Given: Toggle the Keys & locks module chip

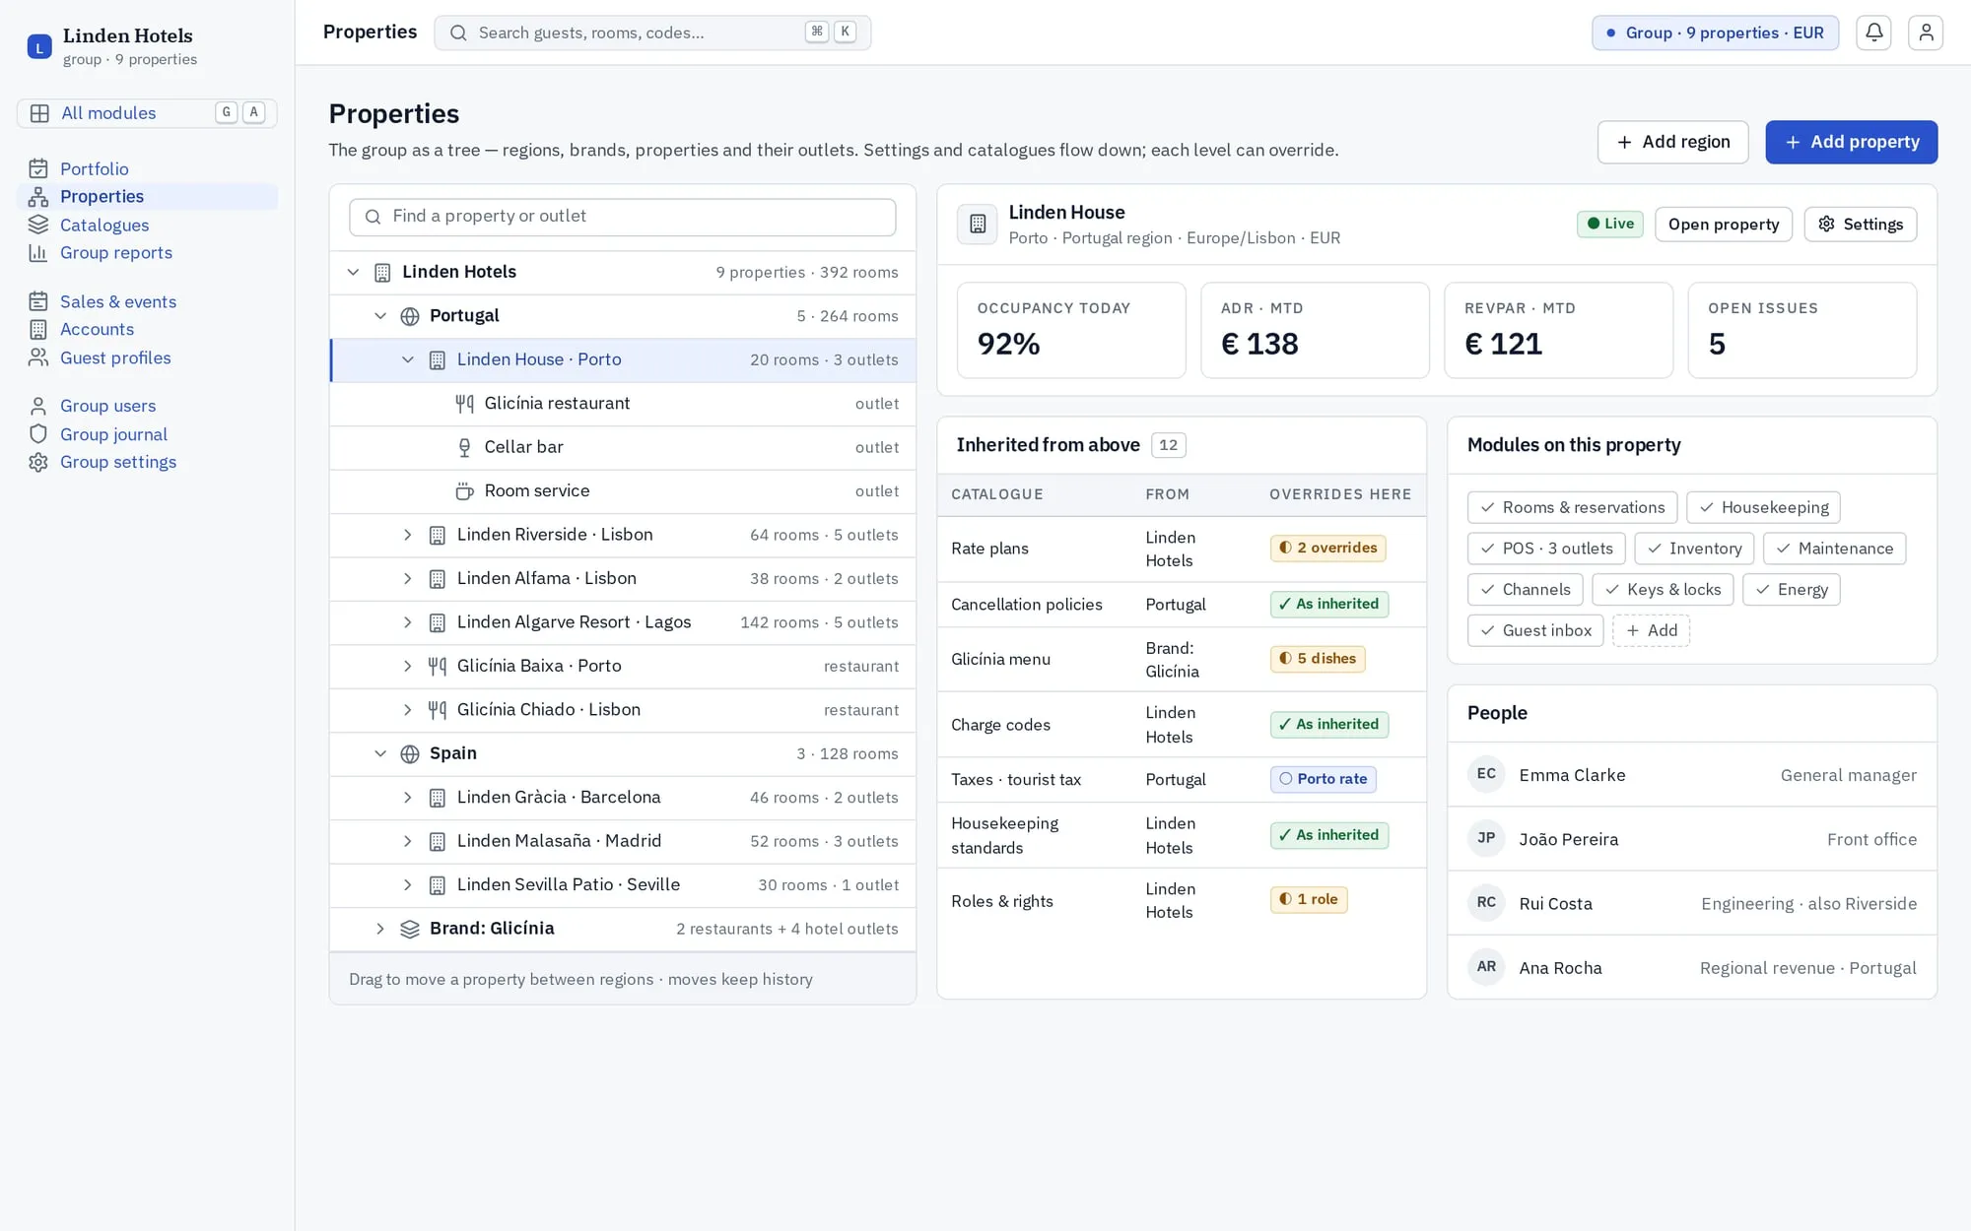Looking at the screenshot, I should point(1663,590).
